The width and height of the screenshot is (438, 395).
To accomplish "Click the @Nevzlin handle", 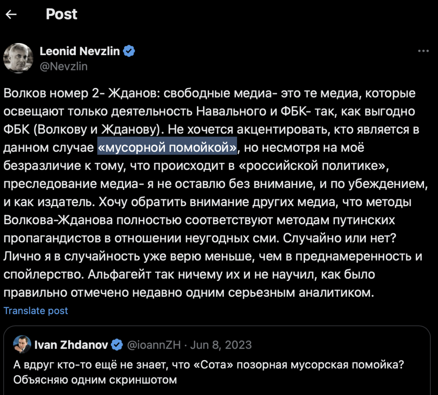I will coord(64,66).
